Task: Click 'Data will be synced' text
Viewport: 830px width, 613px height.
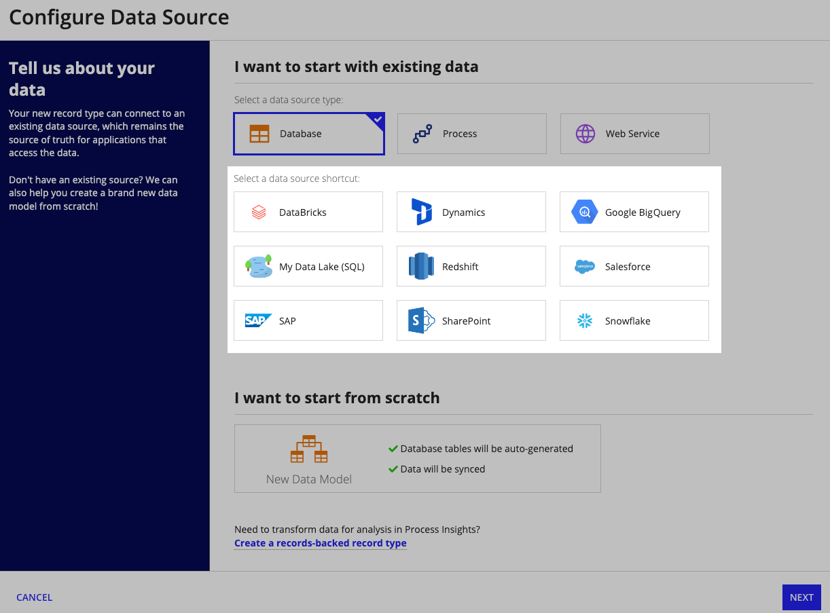Action: pyautogui.click(x=443, y=469)
